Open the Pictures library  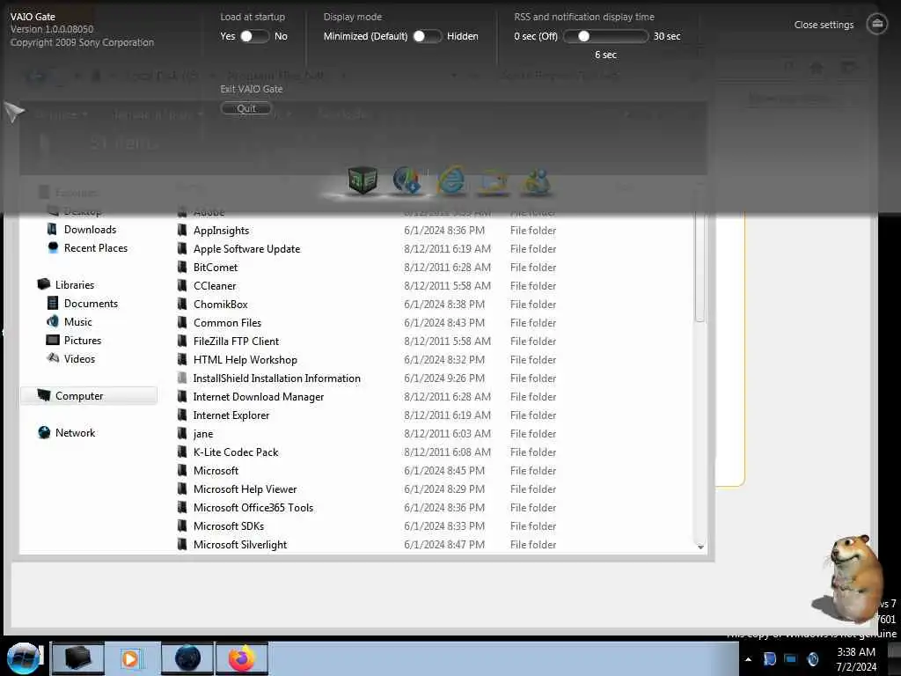(83, 341)
